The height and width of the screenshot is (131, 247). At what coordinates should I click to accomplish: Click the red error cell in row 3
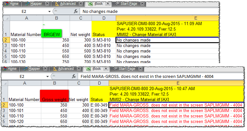click(x=176, y=111)
